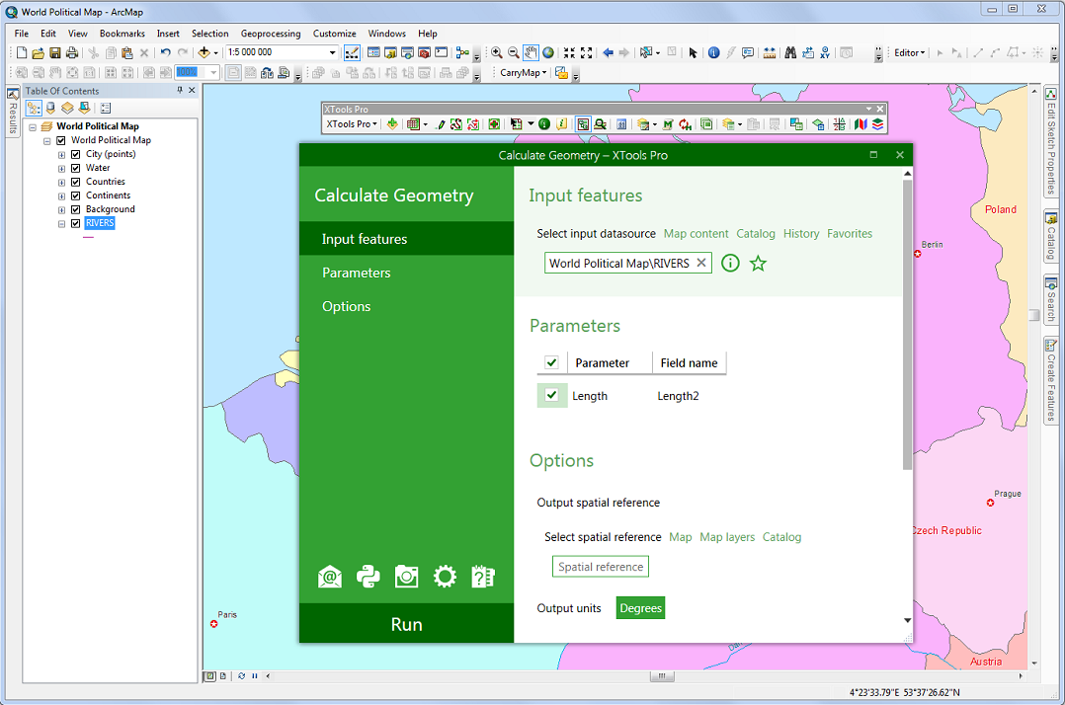Print the map

click(71, 53)
